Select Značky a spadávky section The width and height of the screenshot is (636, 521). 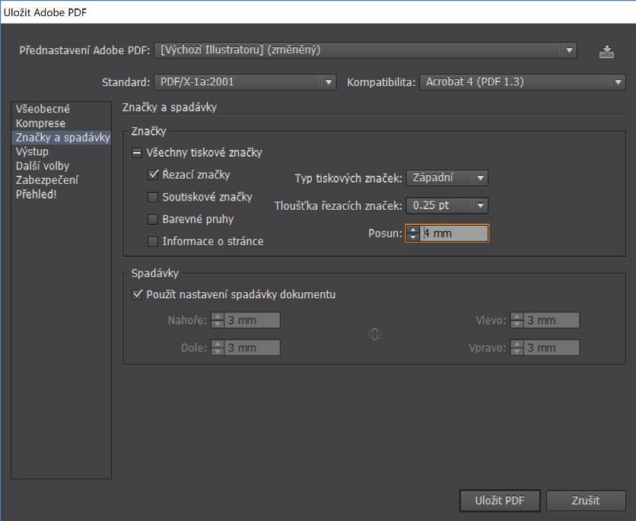(62, 138)
